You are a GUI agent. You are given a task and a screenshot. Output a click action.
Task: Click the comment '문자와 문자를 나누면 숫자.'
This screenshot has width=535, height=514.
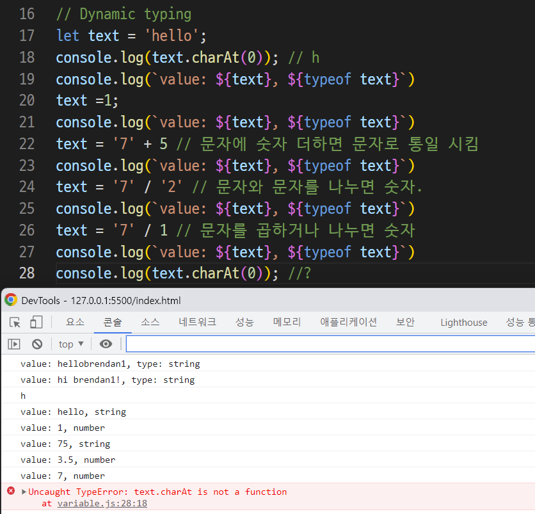319,187
